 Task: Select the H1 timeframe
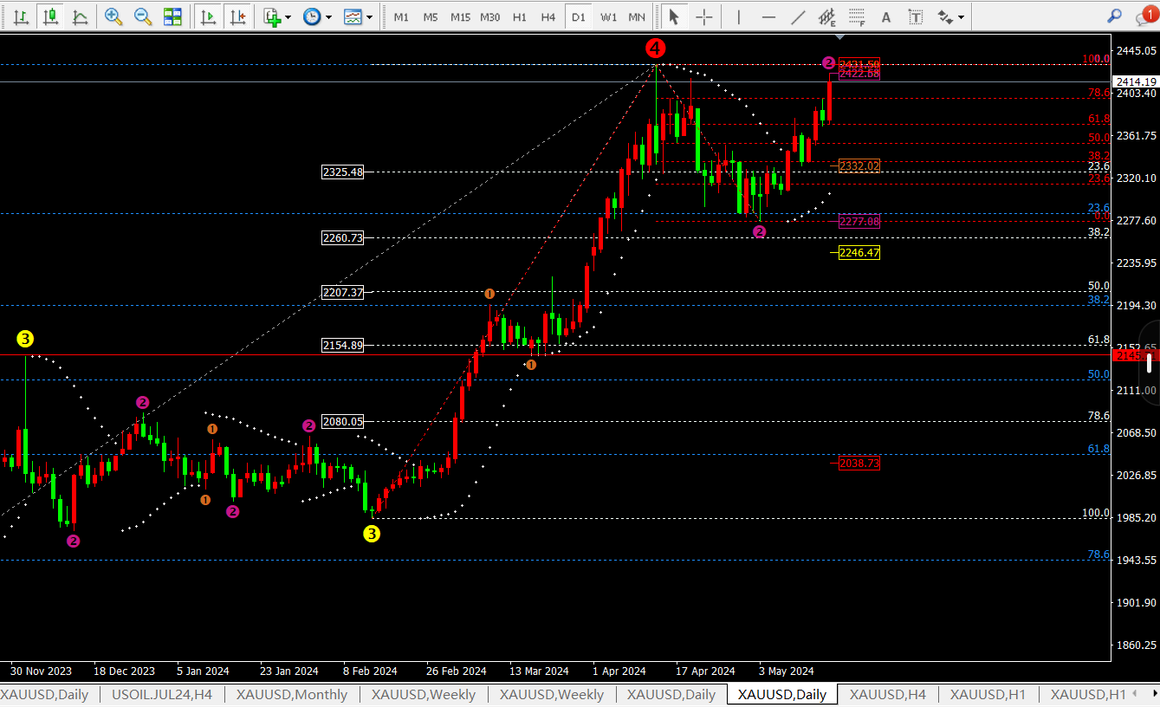coord(520,16)
